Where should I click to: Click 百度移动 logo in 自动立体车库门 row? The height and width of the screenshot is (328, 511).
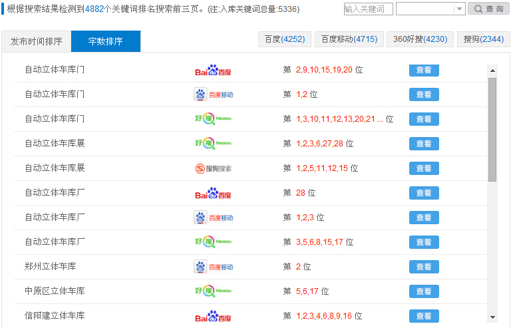[214, 94]
